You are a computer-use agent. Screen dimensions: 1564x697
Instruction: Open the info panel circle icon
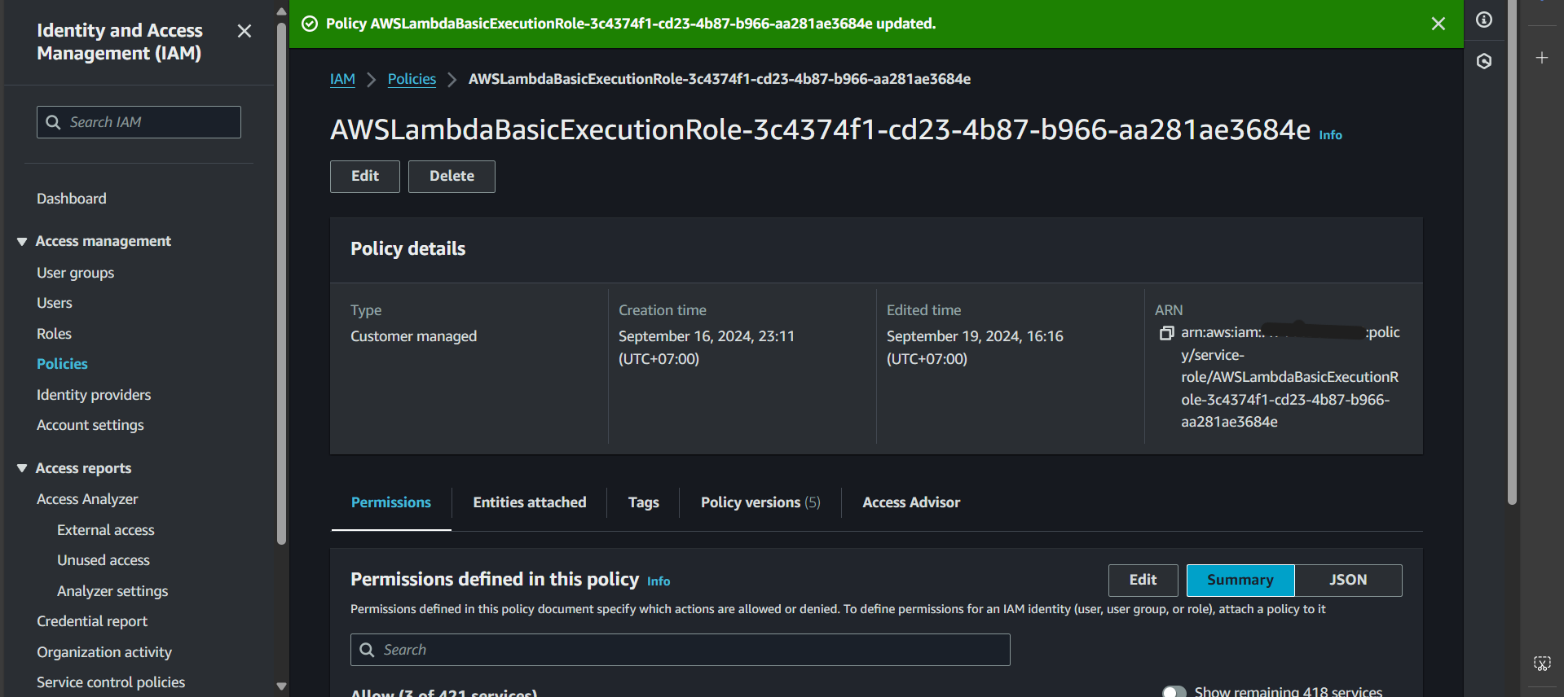(x=1484, y=20)
